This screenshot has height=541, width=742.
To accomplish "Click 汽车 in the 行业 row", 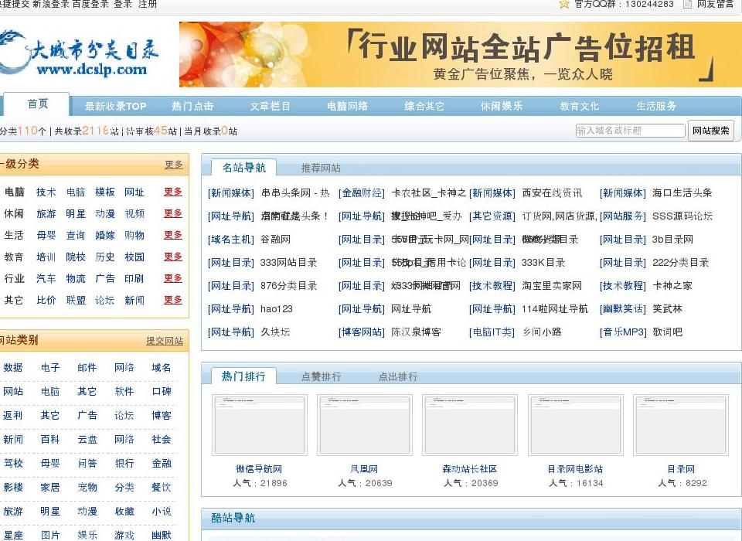I will 46,278.
